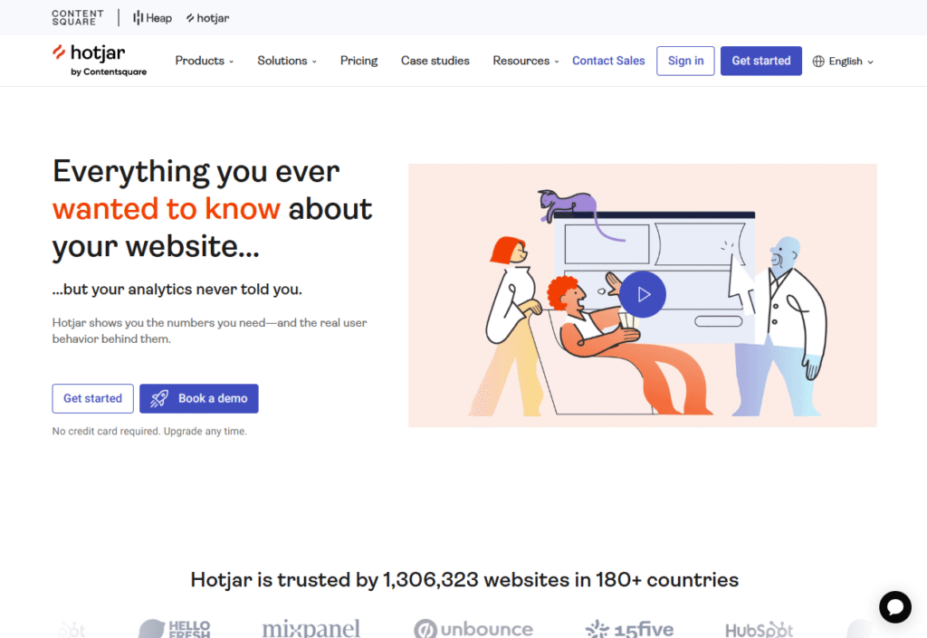Click the 'wanted to know' orange headline text
The height and width of the screenshot is (638, 927).
(167, 208)
